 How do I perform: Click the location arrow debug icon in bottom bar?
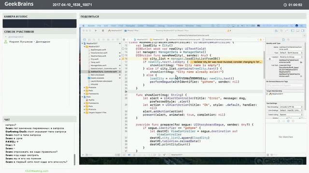[x=164, y=155]
